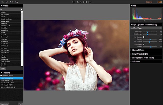163x105 pixels.
Task: Click the rotate left icon
Action: [78, 2]
